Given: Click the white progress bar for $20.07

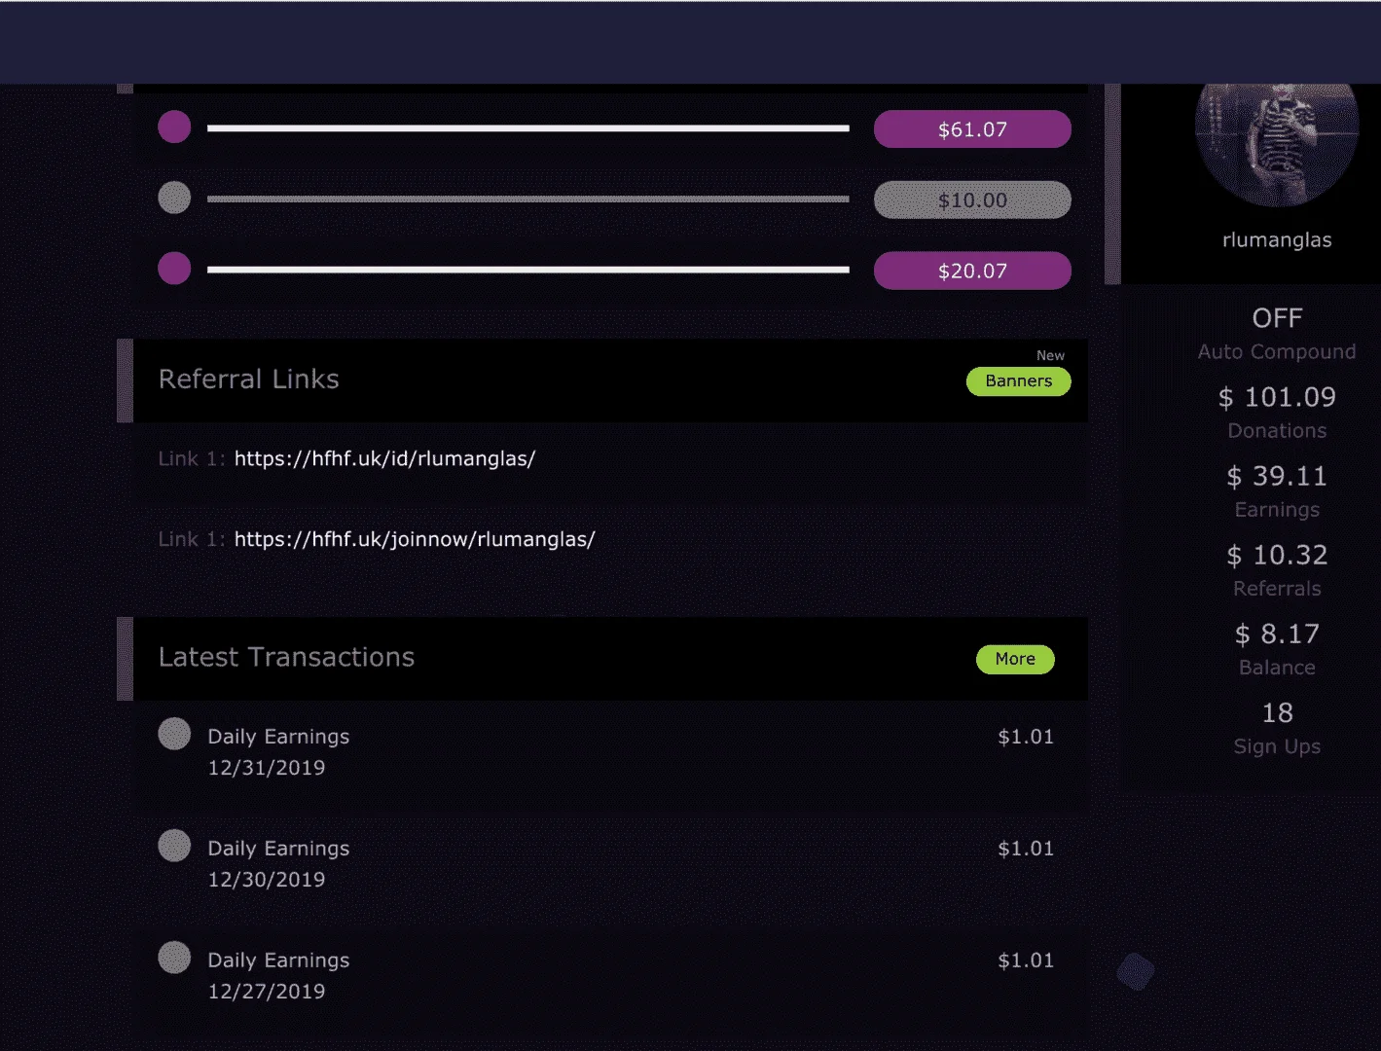Looking at the screenshot, I should point(527,270).
